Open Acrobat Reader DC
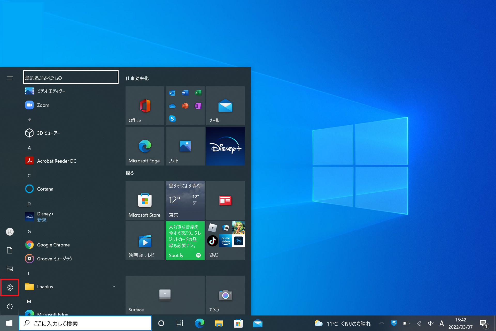Image resolution: width=496 pixels, height=331 pixels. 57,161
